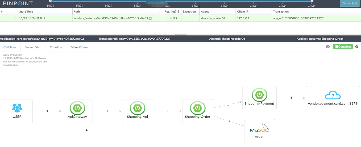The image size is (361, 147).
Task: Click the USER node icon
Action: 17,108
